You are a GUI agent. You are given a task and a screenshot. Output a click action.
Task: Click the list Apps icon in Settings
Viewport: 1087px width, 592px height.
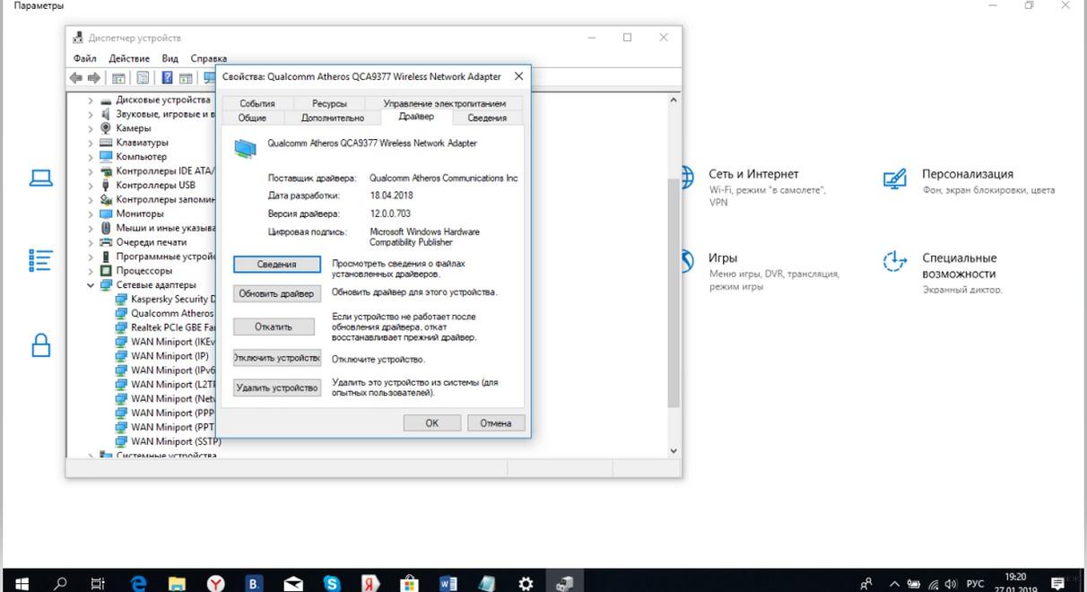(x=41, y=260)
